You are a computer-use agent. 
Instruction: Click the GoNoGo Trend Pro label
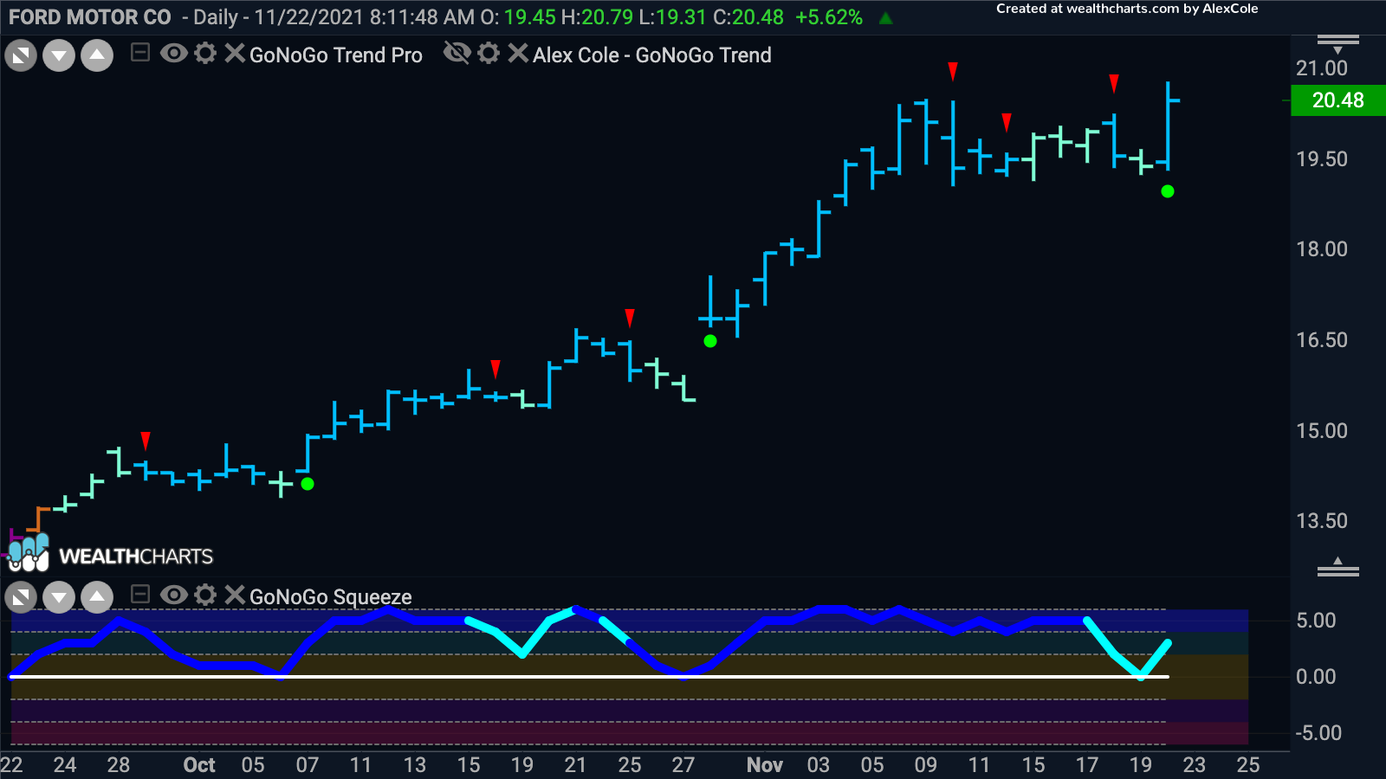(336, 55)
